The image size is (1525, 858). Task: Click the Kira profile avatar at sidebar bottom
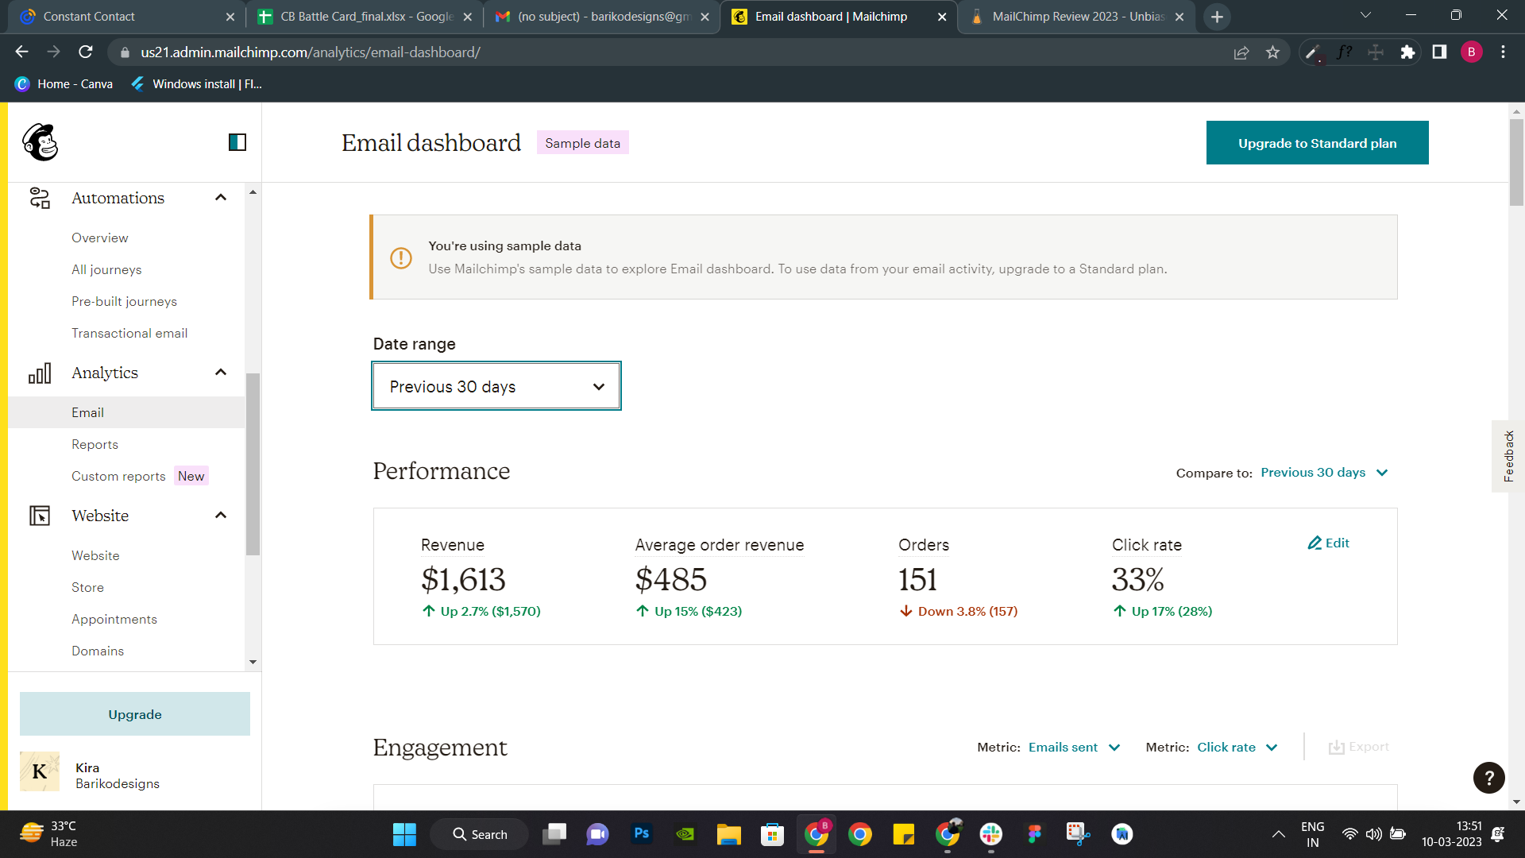click(x=38, y=771)
